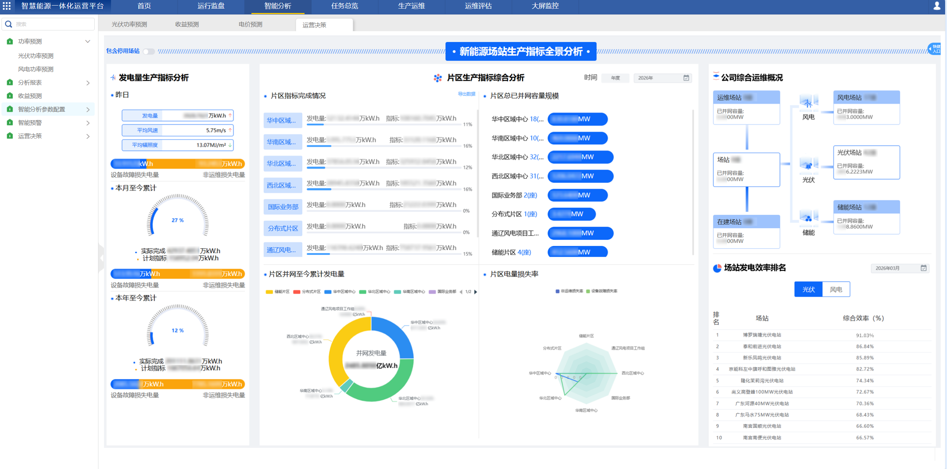
Task: Toggle the 包含停用场站 switch
Action: 149,52
